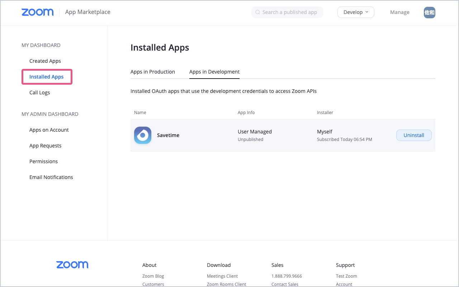Click the Savetime app name
Viewport: 459px width, 287px height.
click(168, 135)
